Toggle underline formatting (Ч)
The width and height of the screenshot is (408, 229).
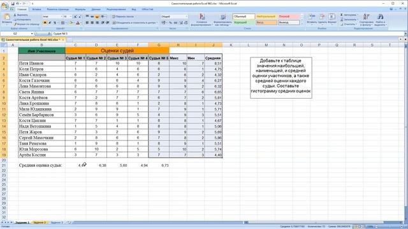click(x=55, y=23)
